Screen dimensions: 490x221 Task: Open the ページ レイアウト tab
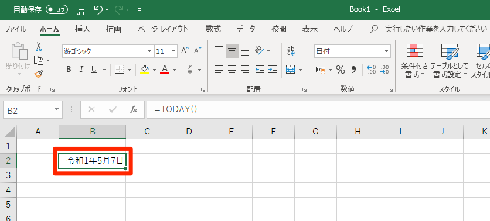coord(163,29)
